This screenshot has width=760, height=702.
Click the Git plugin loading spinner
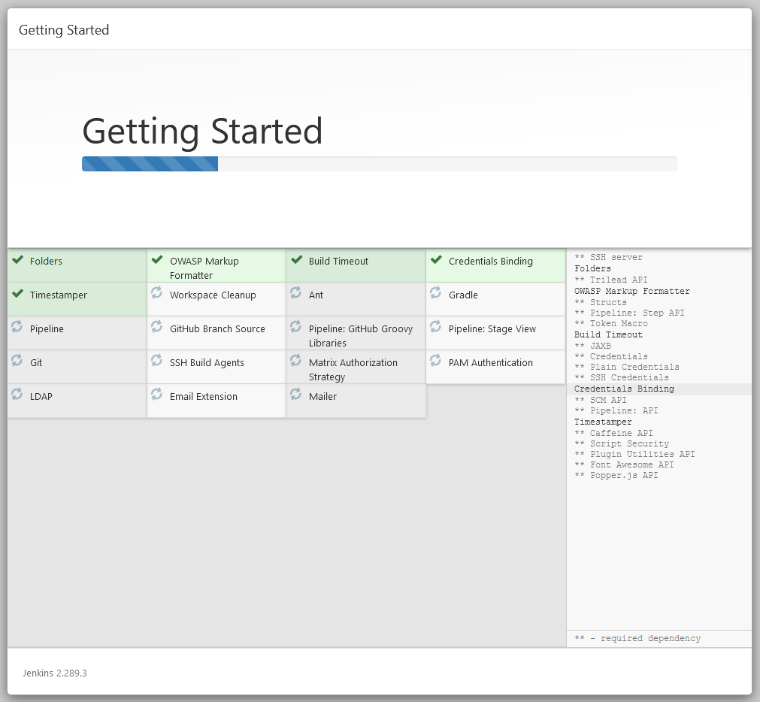(x=17, y=362)
